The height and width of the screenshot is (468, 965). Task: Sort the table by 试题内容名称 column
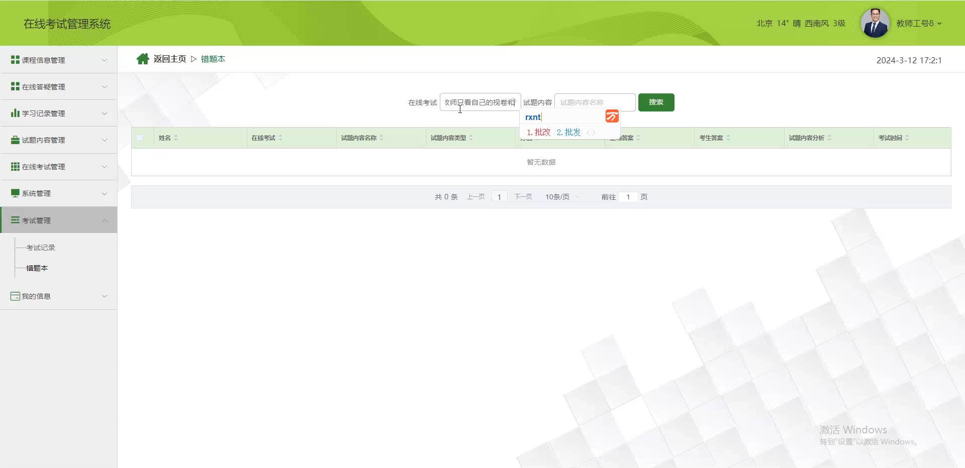pos(381,138)
